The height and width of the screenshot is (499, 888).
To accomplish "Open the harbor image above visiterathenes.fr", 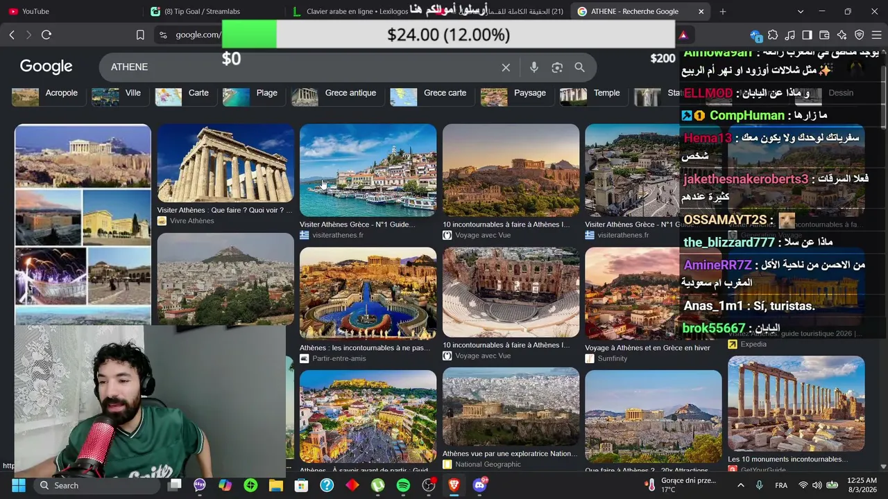I will click(x=368, y=170).
